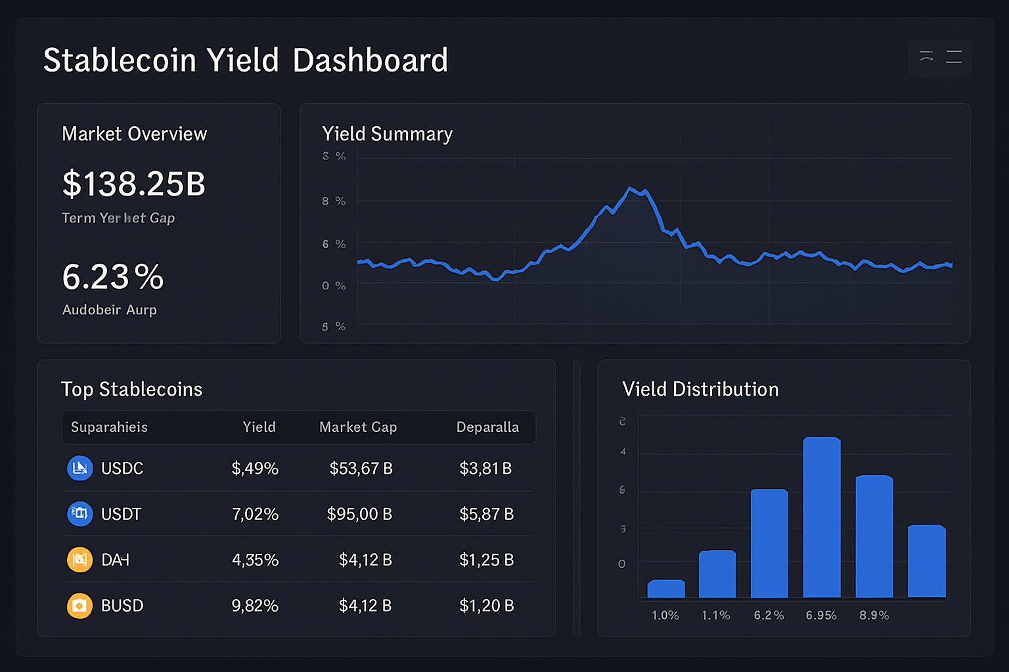Screen dimensions: 1009x672
Task: Select the 6.23% average yield figure
Action: [x=112, y=276]
